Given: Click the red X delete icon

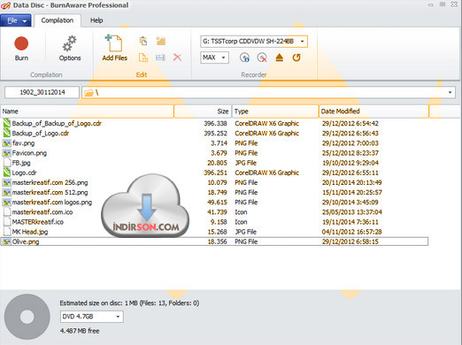Looking at the screenshot, I should tap(177, 57).
